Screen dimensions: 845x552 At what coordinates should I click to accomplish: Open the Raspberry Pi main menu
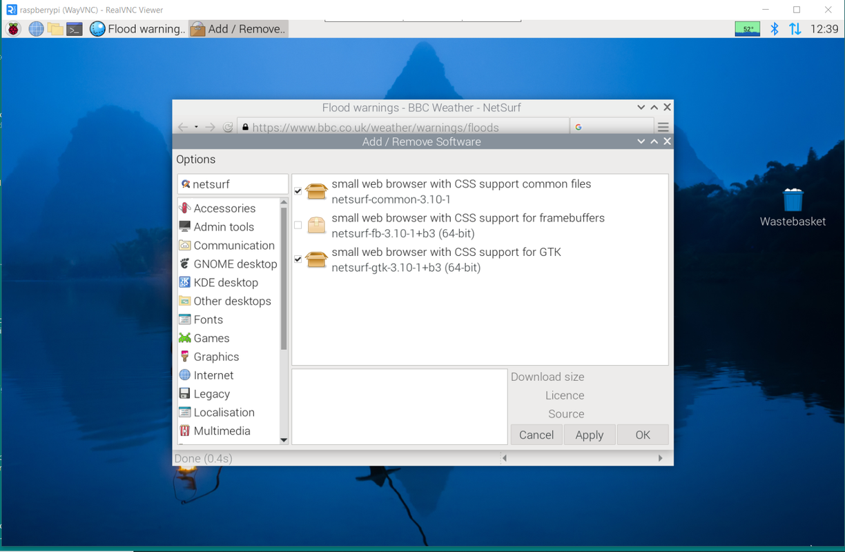(x=13, y=29)
